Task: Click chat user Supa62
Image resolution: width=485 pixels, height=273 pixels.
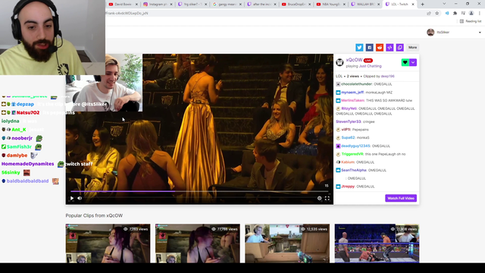Action: pyautogui.click(x=348, y=138)
